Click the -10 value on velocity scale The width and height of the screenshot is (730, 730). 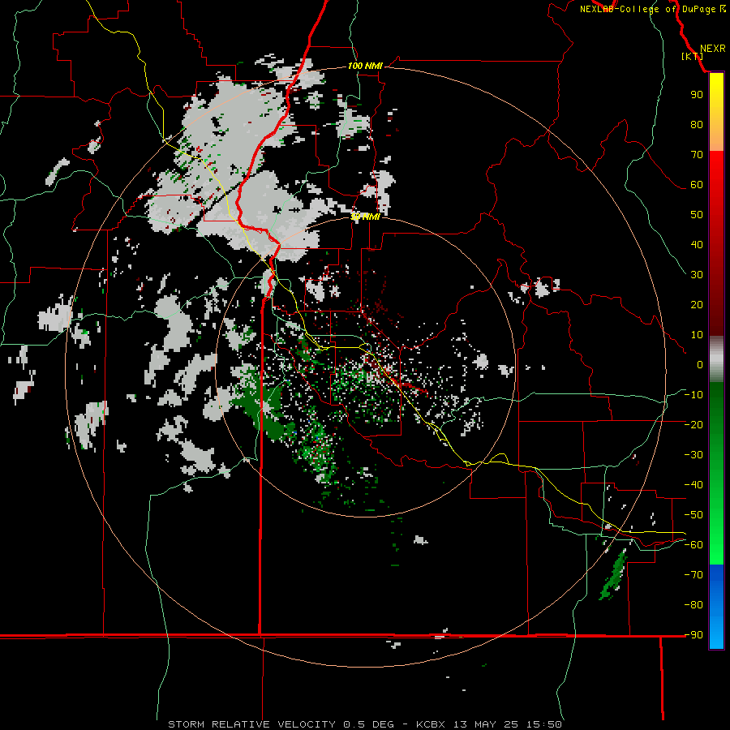point(693,395)
